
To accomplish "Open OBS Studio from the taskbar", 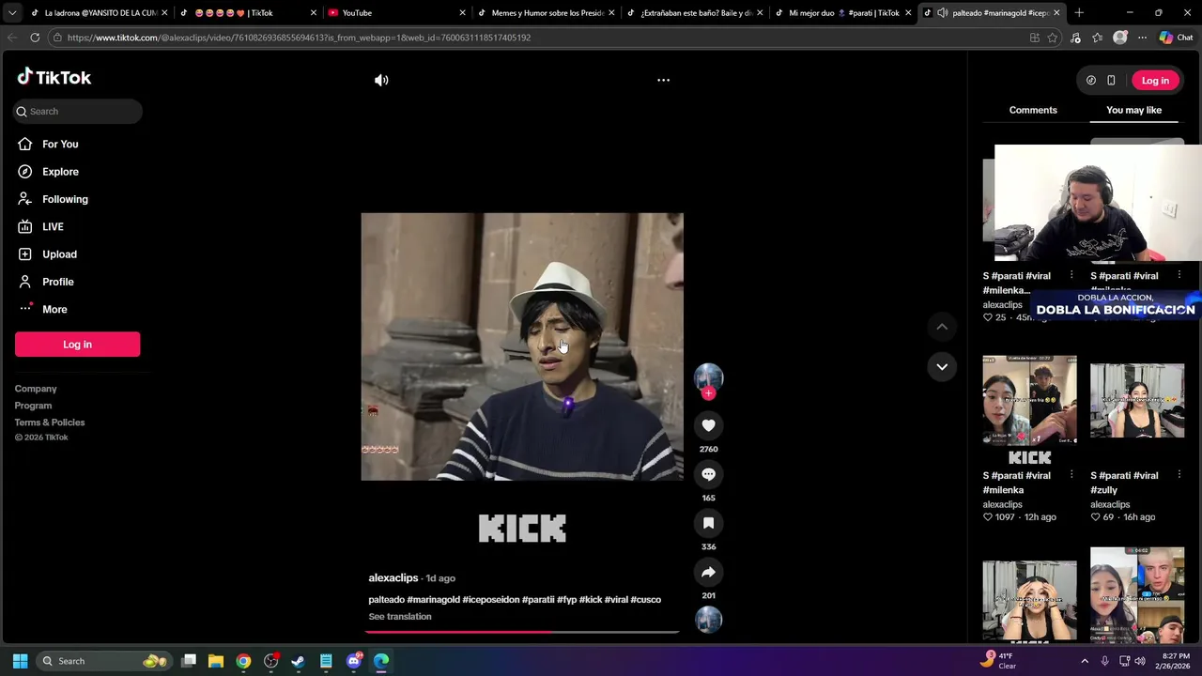I will [271, 661].
